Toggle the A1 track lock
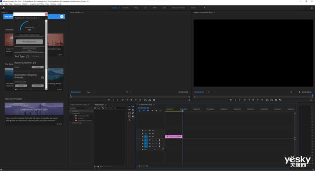Screen dimensions: 315x171 tap(143, 140)
